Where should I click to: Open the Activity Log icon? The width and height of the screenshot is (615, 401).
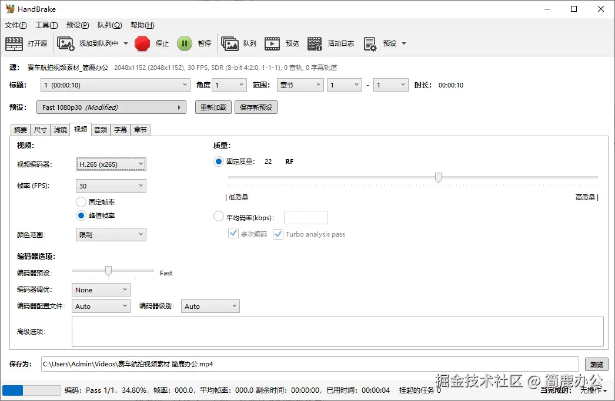315,43
